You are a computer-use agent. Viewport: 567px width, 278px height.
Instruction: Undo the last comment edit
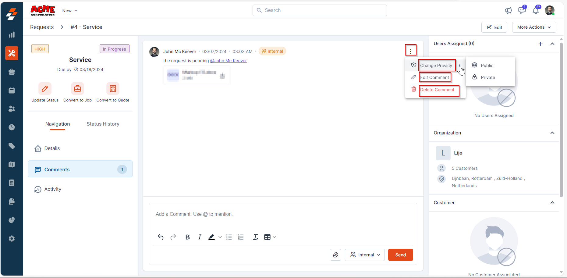pyautogui.click(x=161, y=237)
